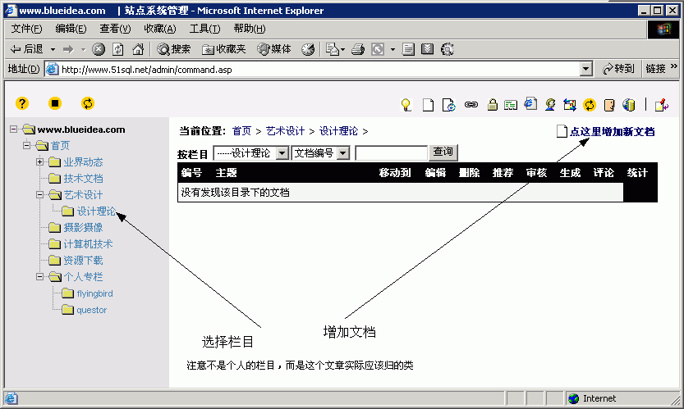Open the 查看(V) menu

[x=115, y=29]
